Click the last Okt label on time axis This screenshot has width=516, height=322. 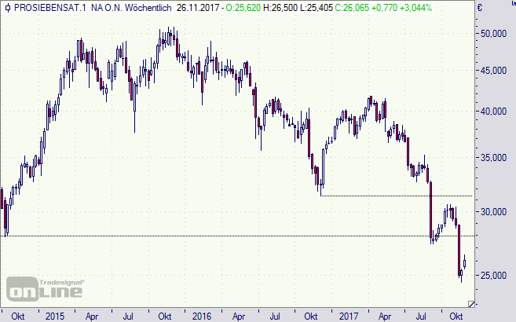[456, 316]
